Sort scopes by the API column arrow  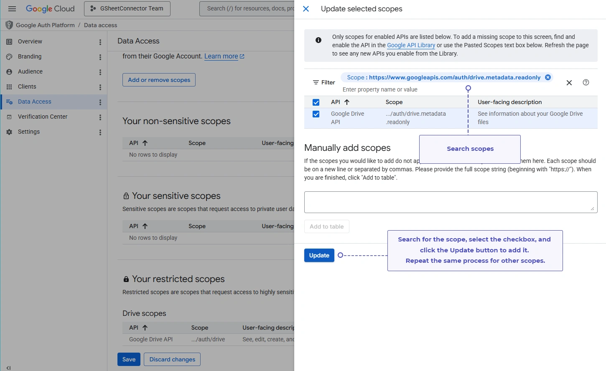347,102
